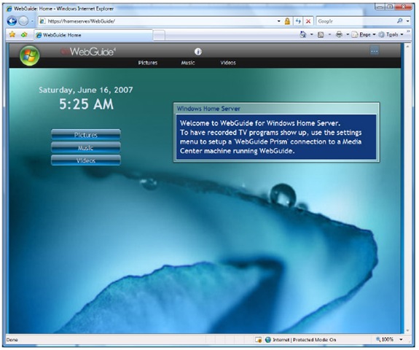Click the Protected Mode On status text
This screenshot has height=350, width=419.
314,340
